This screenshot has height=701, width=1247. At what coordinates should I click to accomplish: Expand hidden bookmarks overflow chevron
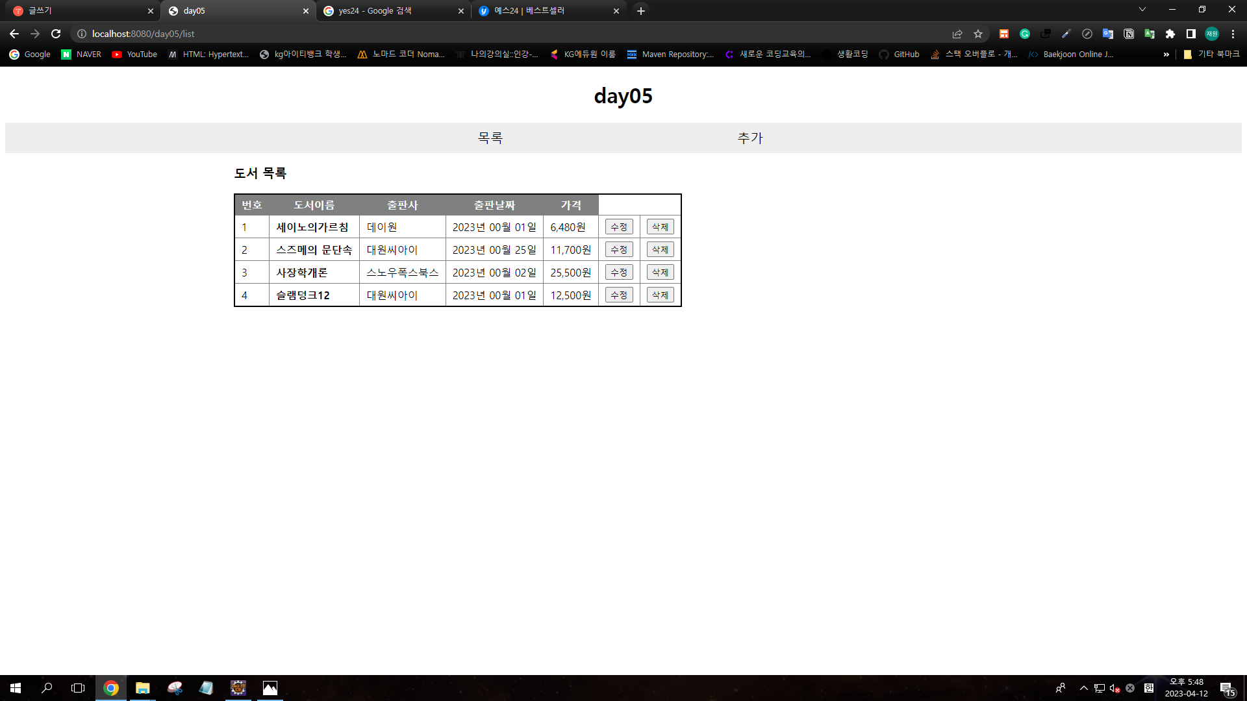click(1166, 55)
